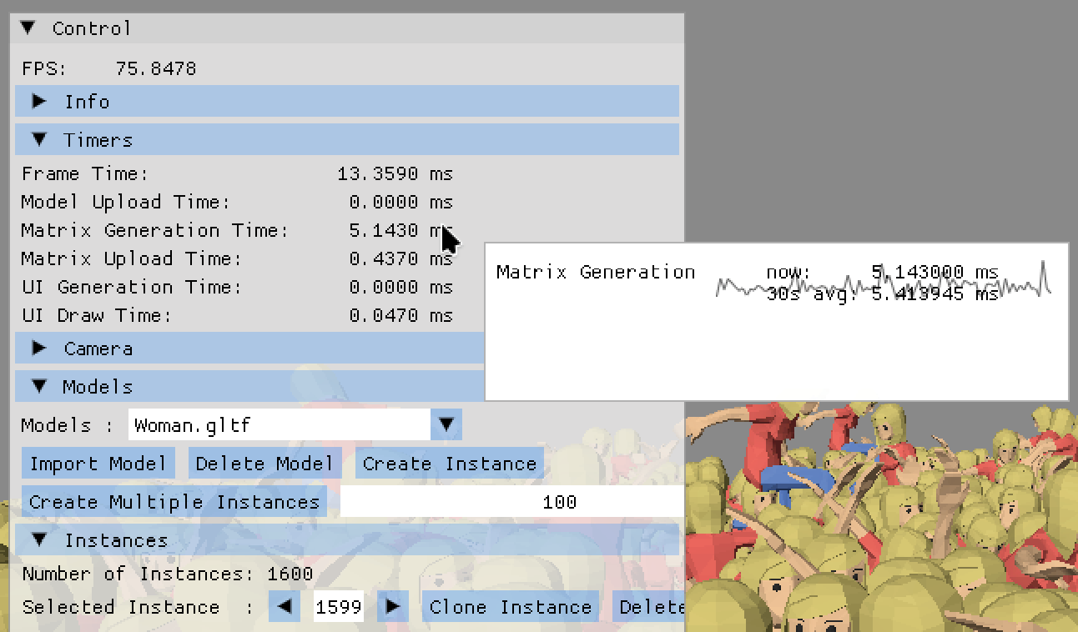Click the Frame Time value
1078x632 pixels.
tap(395, 173)
